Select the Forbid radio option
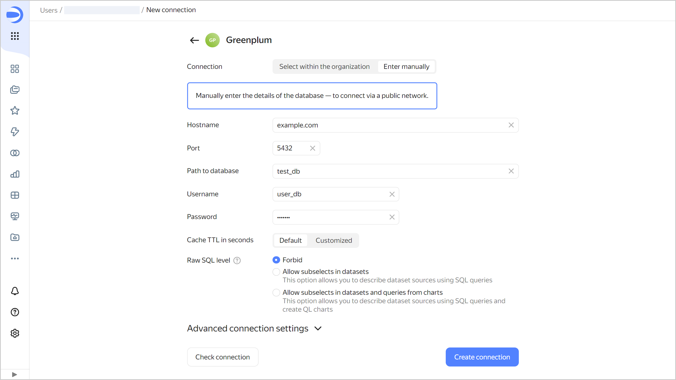This screenshot has height=380, width=676. point(276,260)
